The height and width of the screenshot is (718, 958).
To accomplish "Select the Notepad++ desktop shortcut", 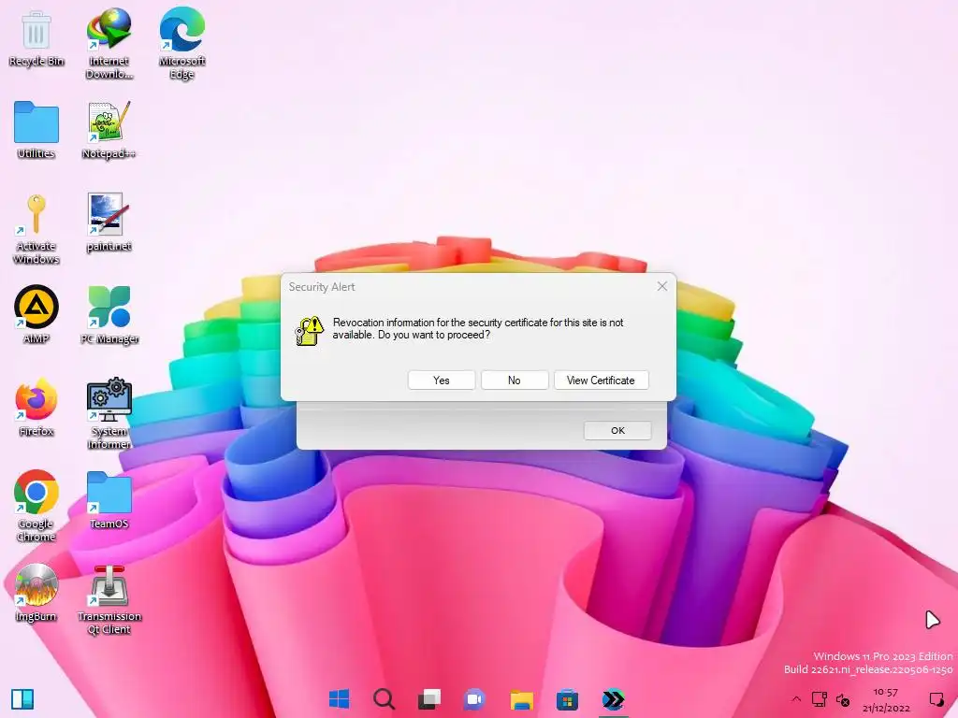I will [x=109, y=130].
